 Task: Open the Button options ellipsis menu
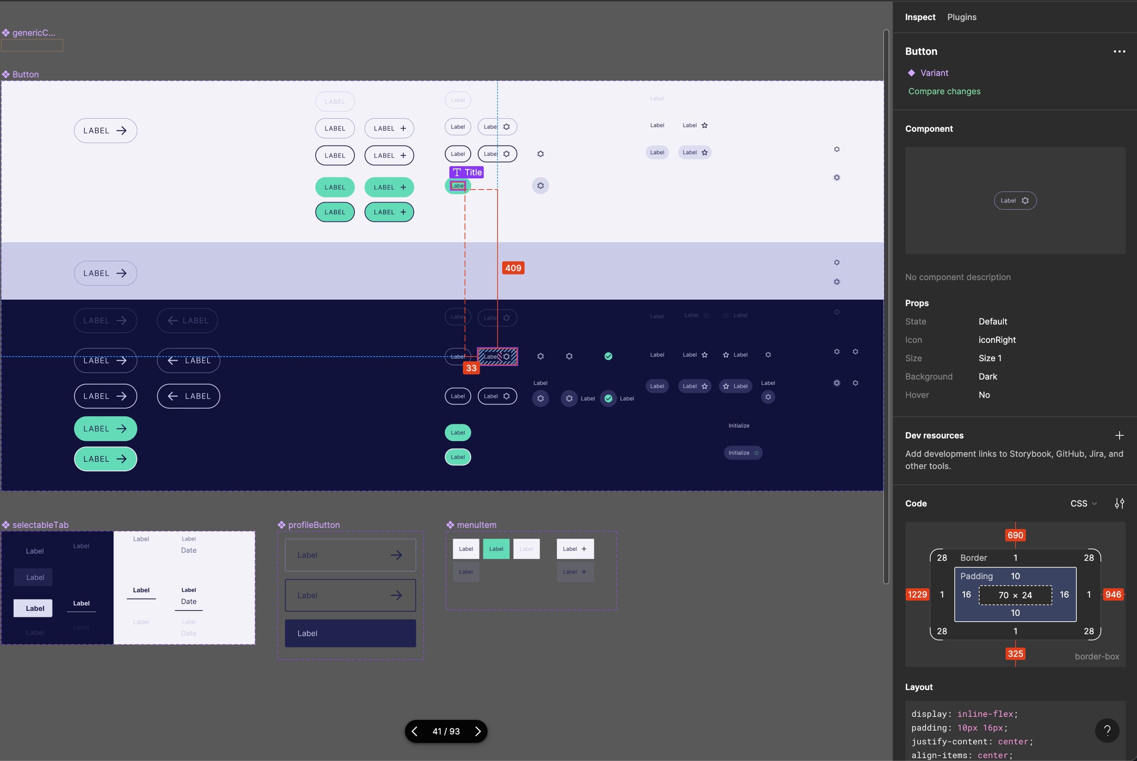tap(1119, 51)
